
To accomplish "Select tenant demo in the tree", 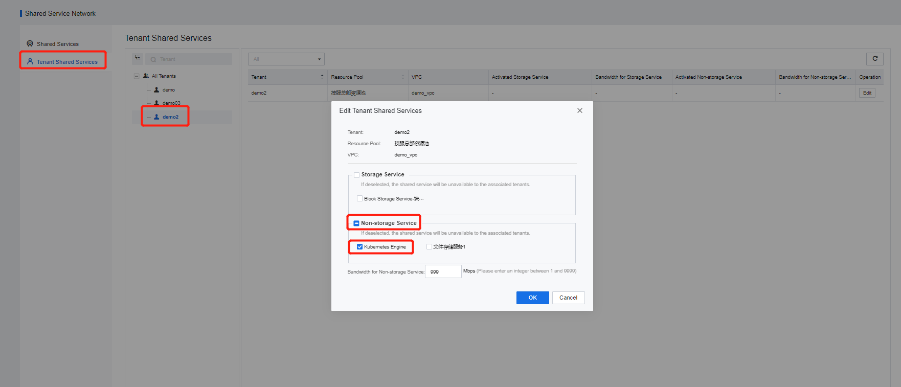I will [169, 90].
